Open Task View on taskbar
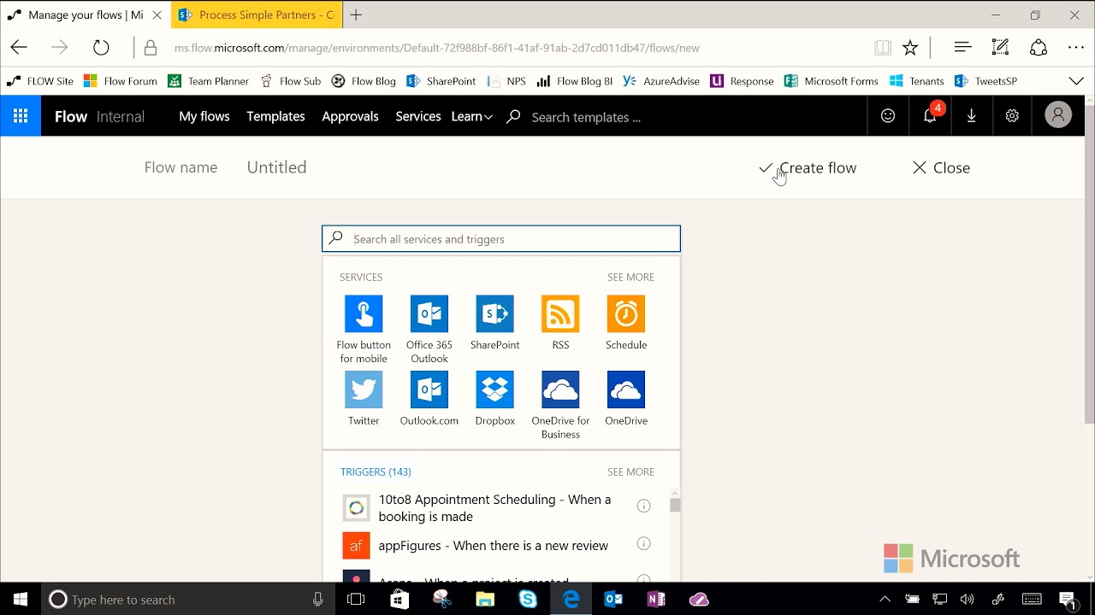Screen dimensions: 1095x615 click(x=356, y=600)
